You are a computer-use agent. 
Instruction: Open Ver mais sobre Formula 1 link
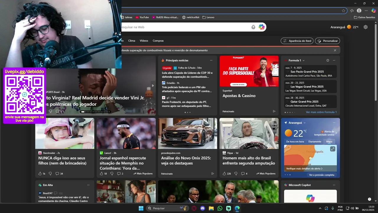[321, 112]
